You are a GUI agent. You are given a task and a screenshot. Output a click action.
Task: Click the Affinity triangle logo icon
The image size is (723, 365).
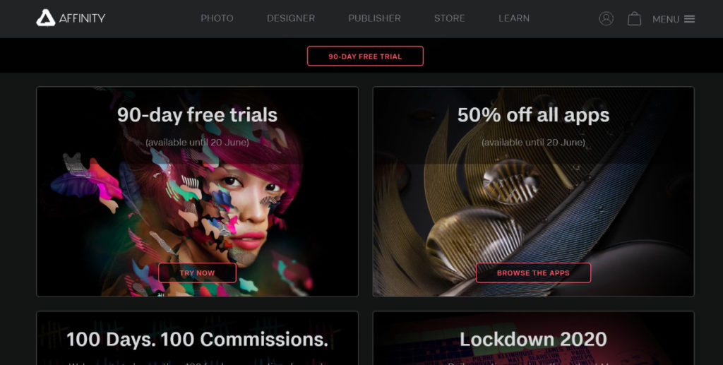46,18
